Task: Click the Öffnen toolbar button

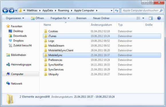Action: coord(37,18)
